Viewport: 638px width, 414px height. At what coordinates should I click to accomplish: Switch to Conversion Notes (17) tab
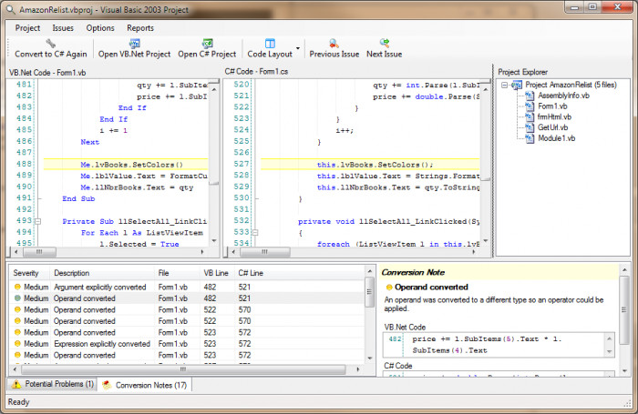tap(145, 385)
